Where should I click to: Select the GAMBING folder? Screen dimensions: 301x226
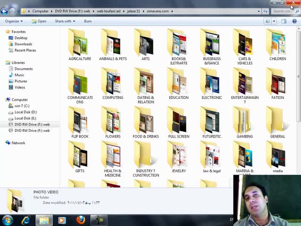pyautogui.click(x=245, y=122)
